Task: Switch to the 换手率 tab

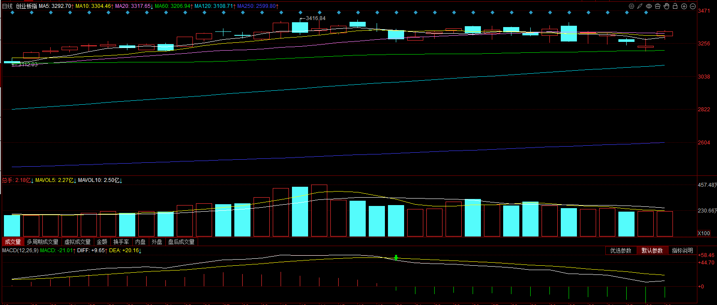Action: tap(121, 242)
